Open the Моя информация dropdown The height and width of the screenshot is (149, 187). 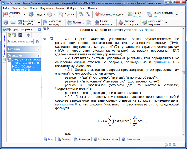click(110, 14)
